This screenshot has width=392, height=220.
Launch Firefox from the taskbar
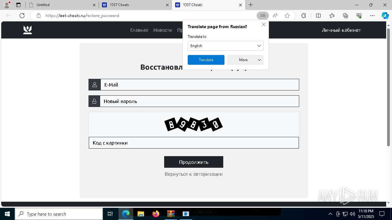[156, 214]
